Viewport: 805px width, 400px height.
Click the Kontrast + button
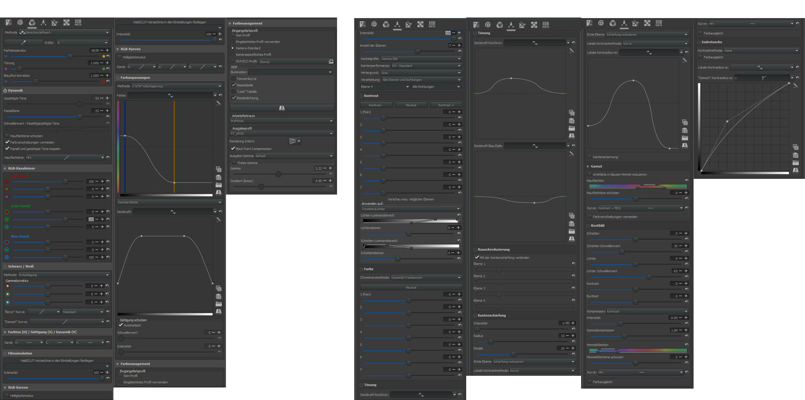click(446, 105)
